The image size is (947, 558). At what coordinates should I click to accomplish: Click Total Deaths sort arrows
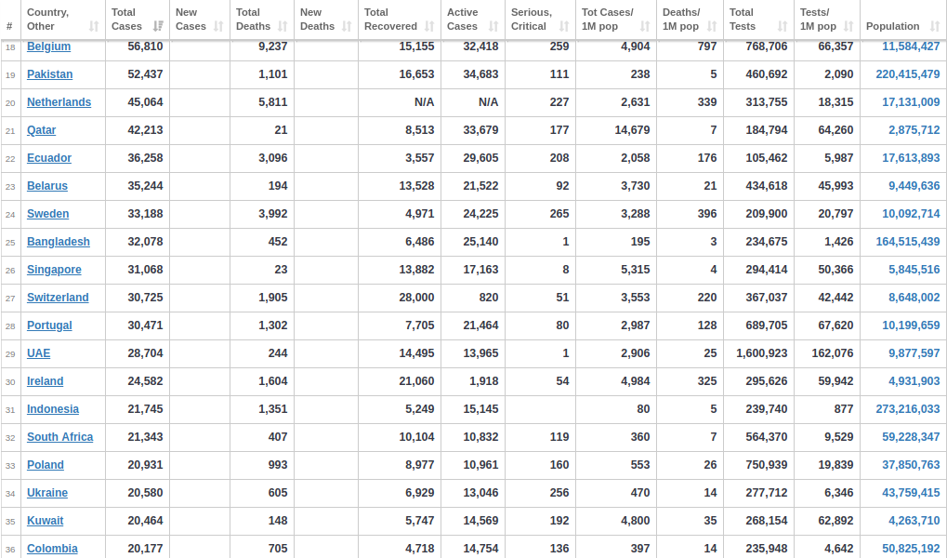[x=283, y=26]
